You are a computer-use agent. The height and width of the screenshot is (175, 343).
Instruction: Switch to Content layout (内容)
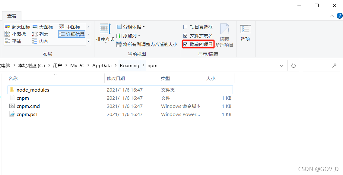[x=40, y=41]
